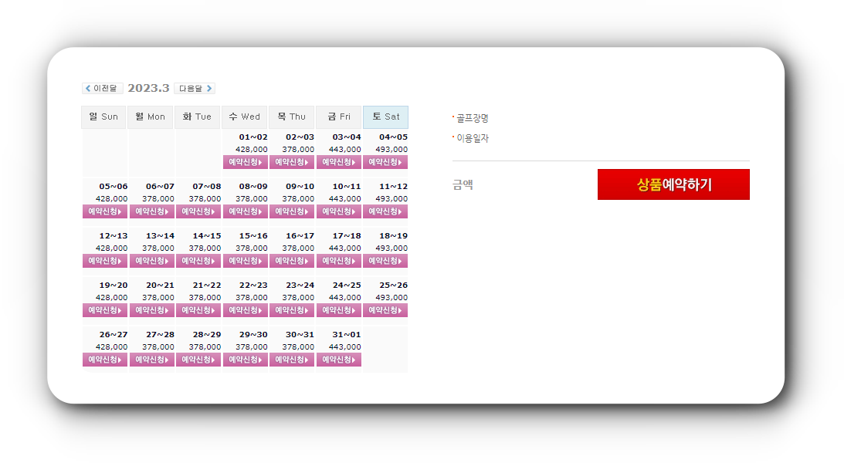The image size is (844, 463).
Task: Click 예약신청 for dates 02~03
Action: pyautogui.click(x=292, y=162)
